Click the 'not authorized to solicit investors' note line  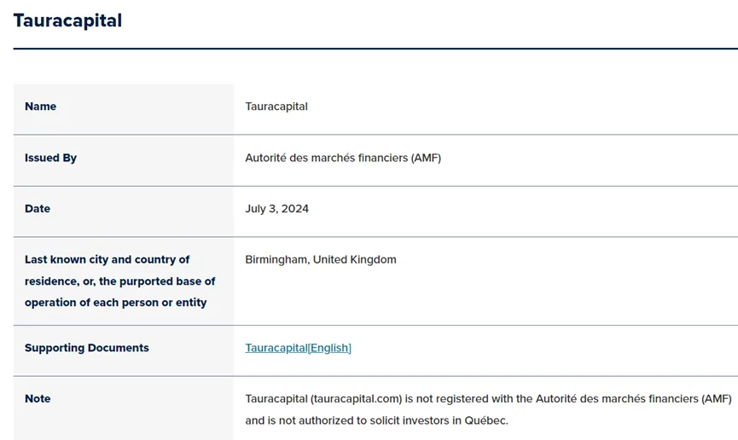[x=376, y=420]
